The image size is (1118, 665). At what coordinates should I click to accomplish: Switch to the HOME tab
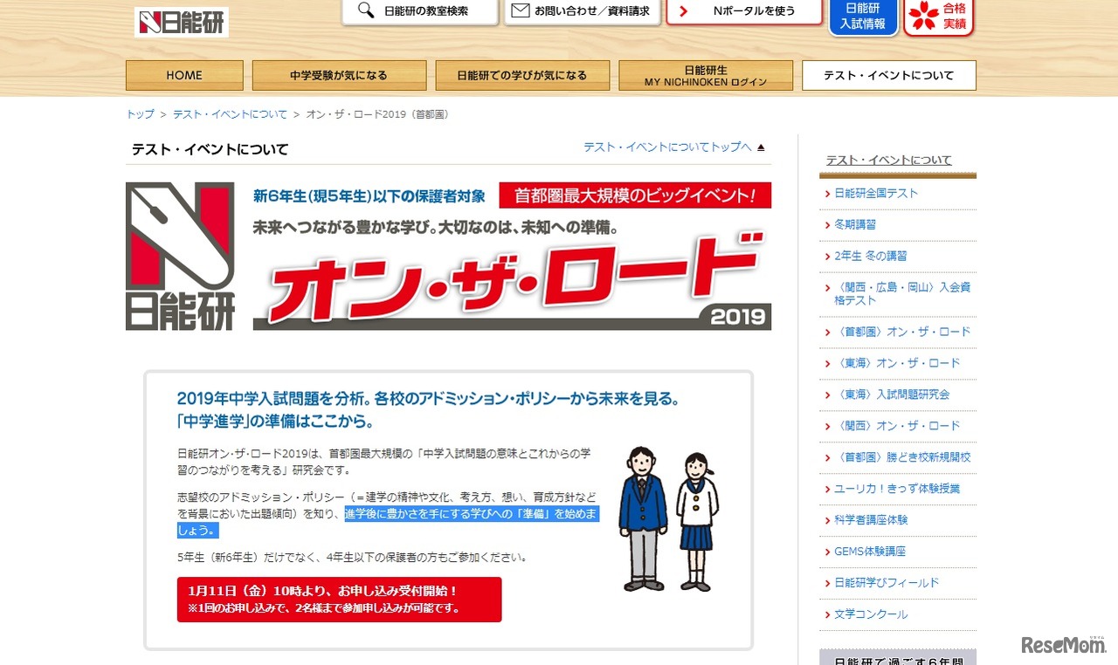(x=183, y=75)
